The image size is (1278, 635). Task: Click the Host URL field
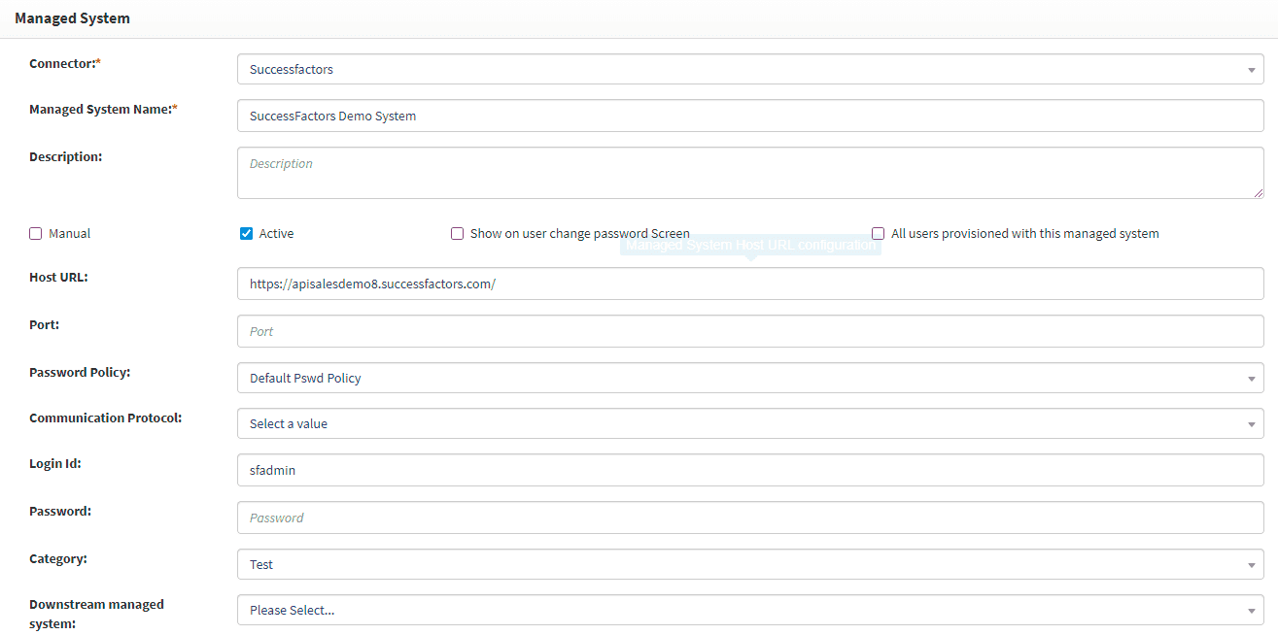[x=748, y=284]
